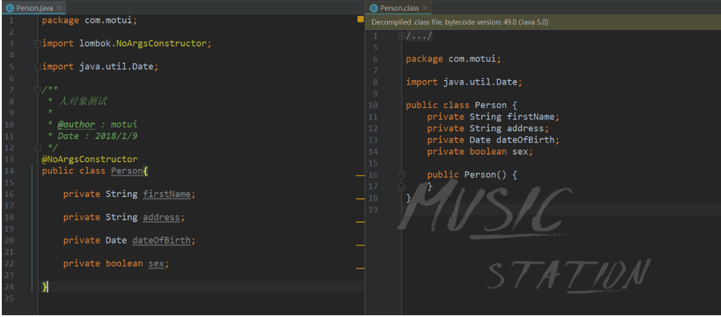The height and width of the screenshot is (317, 721).
Task: Click the @author tag in the Javadoc
Action: tap(76, 125)
